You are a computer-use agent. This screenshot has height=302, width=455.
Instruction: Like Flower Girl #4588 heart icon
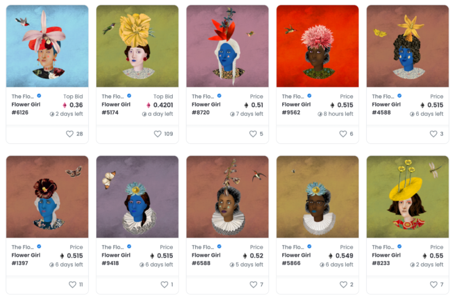point(433,134)
